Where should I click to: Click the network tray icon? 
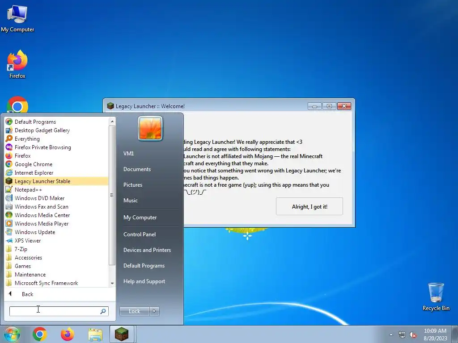pyautogui.click(x=402, y=335)
